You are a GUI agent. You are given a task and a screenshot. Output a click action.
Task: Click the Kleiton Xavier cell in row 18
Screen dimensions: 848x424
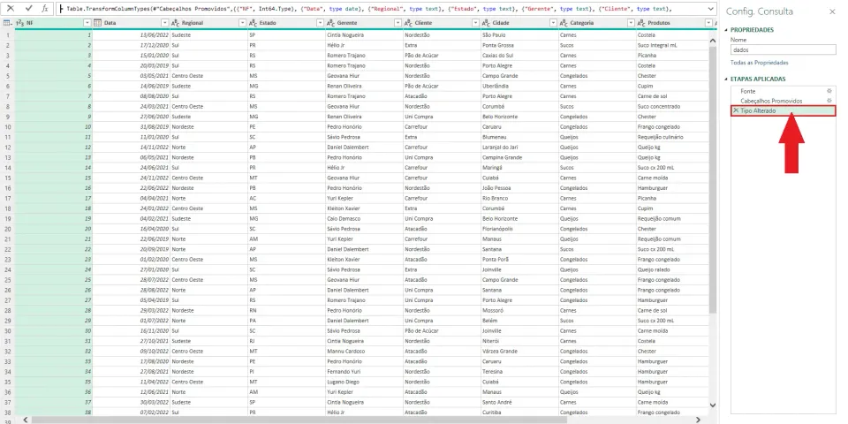365,208
